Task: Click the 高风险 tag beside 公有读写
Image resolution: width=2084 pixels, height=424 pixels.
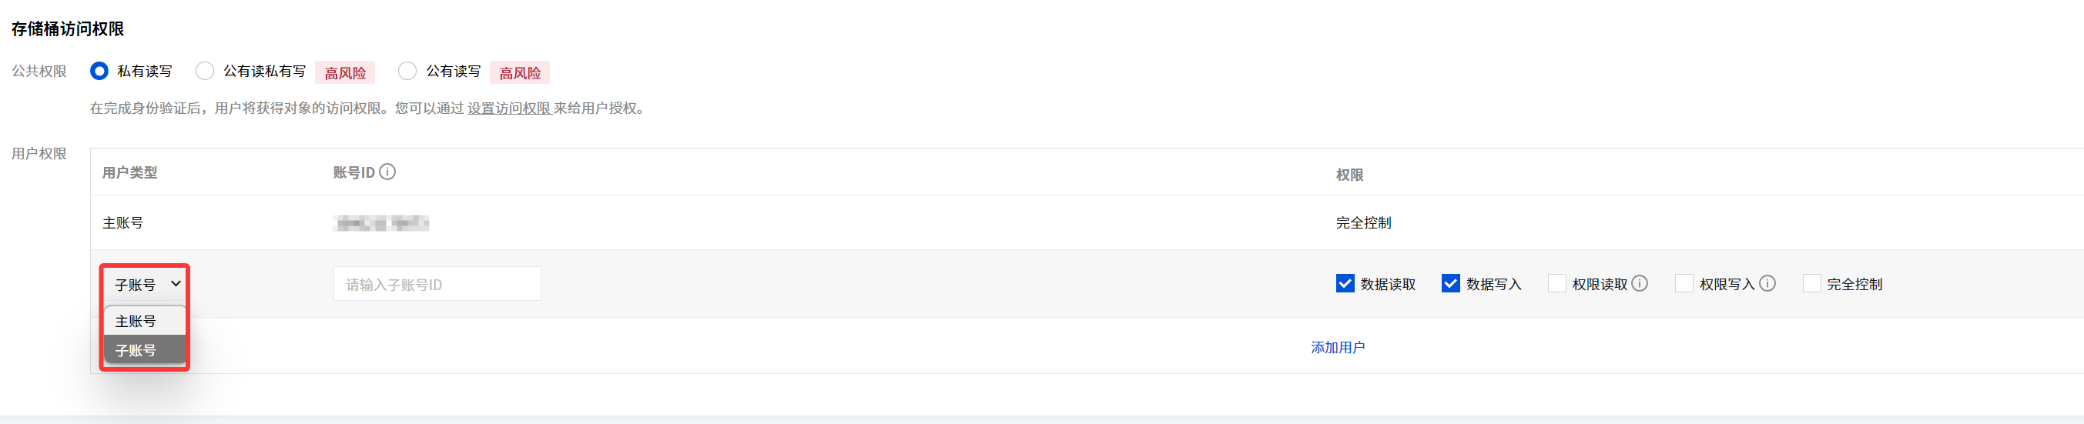Action: (x=520, y=72)
